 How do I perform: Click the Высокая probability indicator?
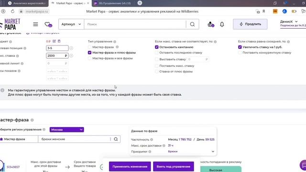pyautogui.click(x=221, y=169)
